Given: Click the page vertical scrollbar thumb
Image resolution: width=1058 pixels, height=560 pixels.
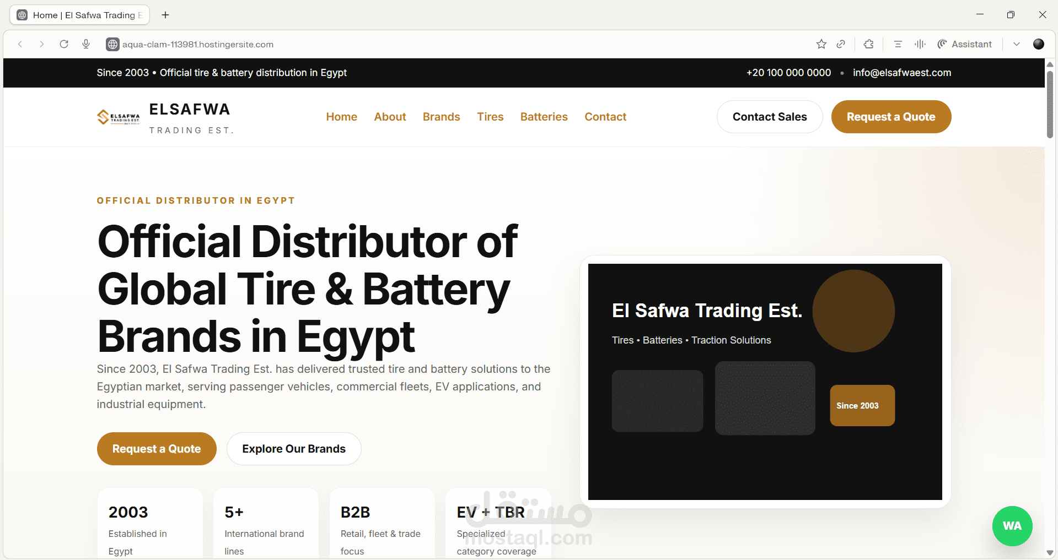Looking at the screenshot, I should pos(1050,105).
